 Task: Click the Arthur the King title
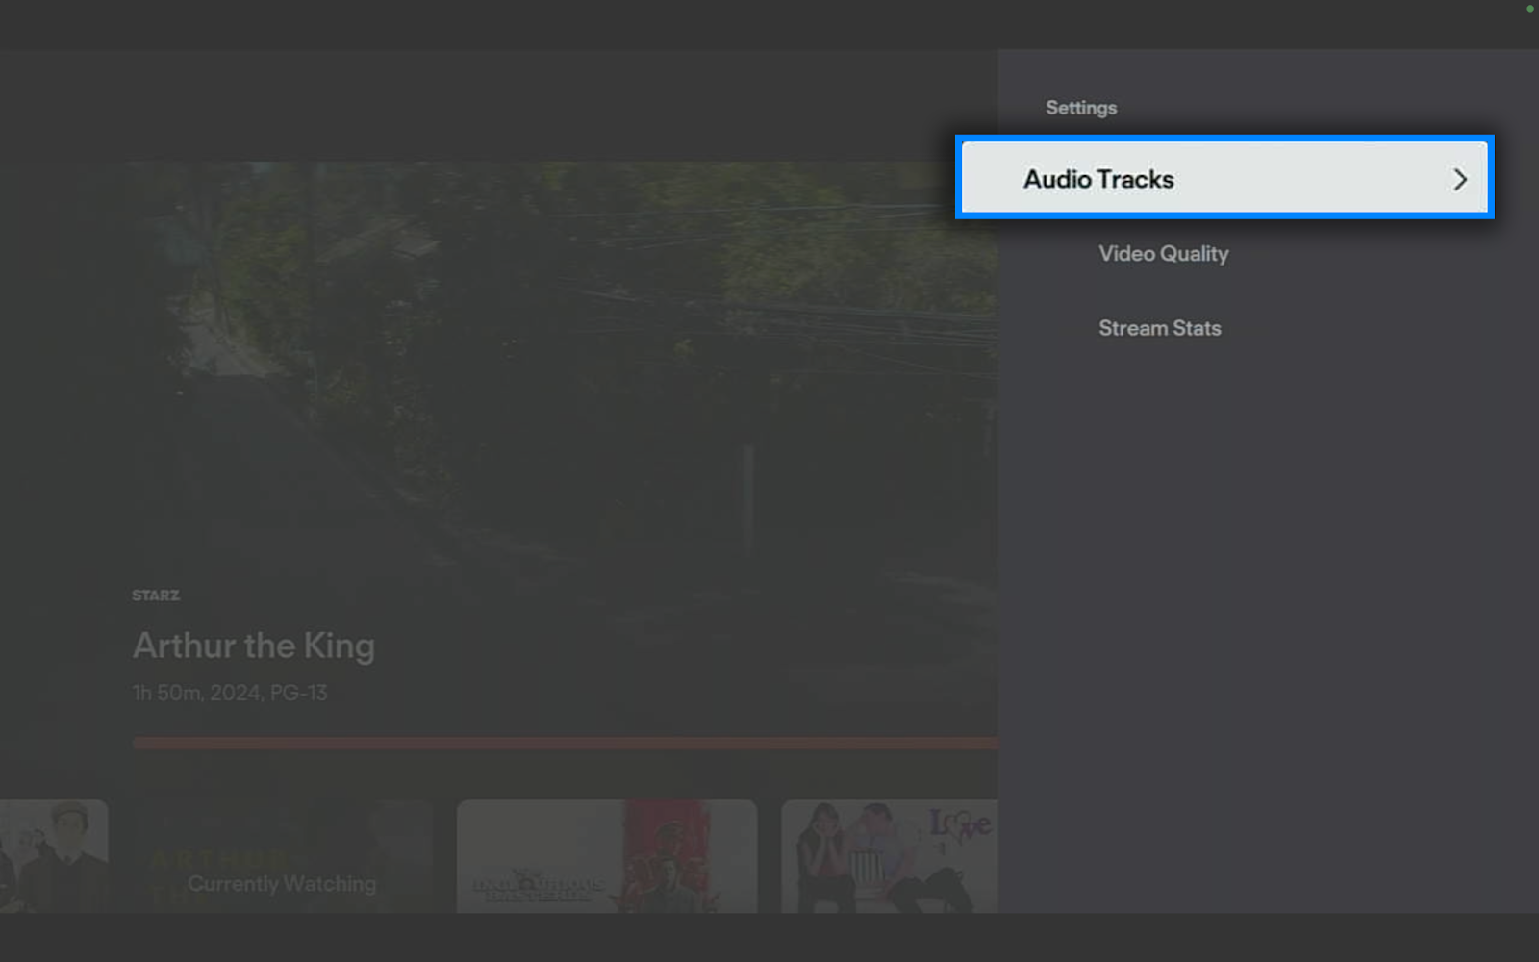click(x=253, y=646)
